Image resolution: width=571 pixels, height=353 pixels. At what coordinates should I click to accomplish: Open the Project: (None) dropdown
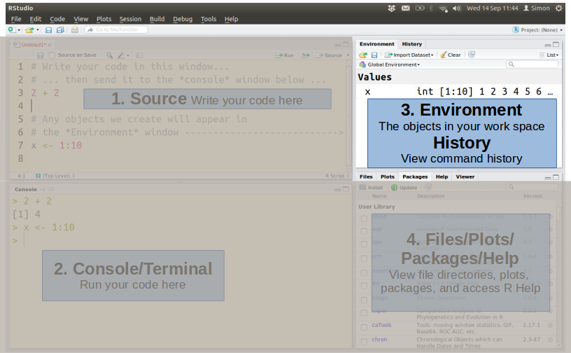537,30
